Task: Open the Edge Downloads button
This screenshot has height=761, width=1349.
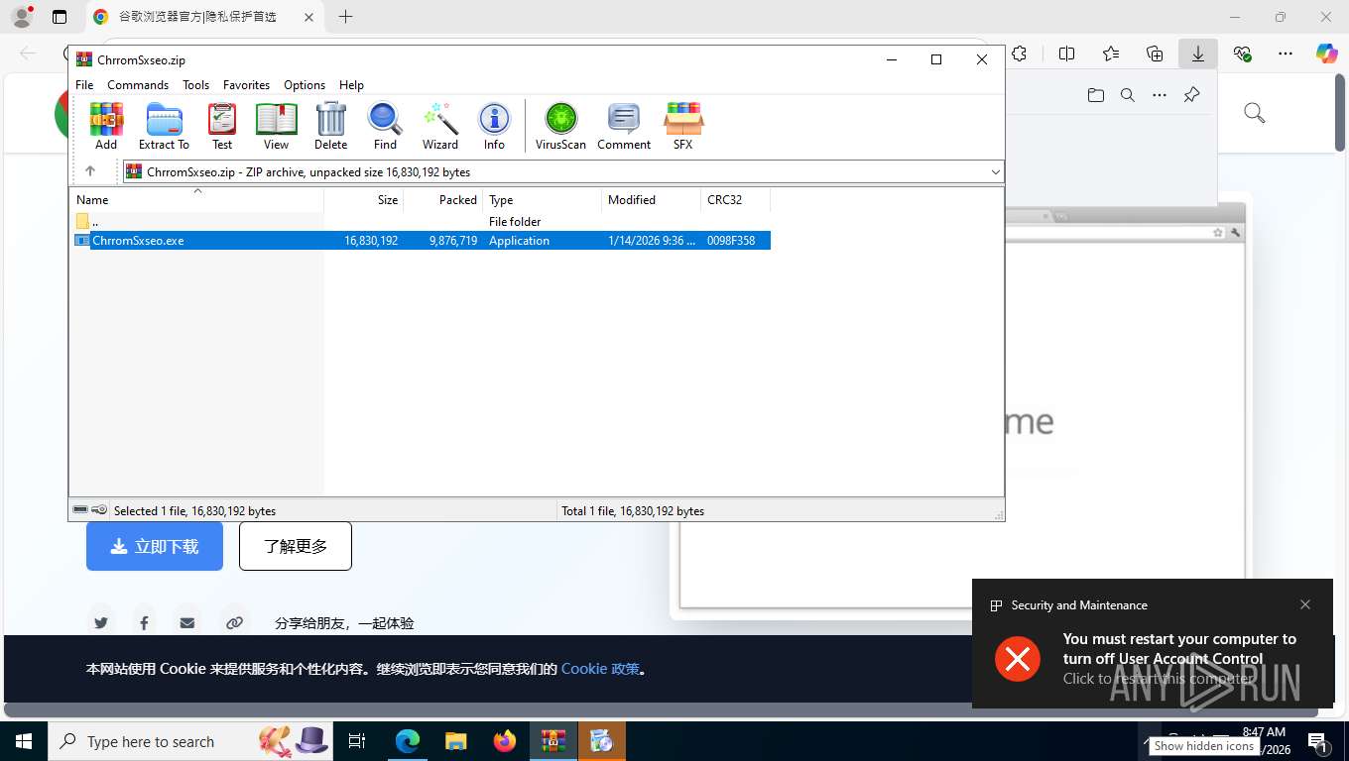Action: (1198, 54)
